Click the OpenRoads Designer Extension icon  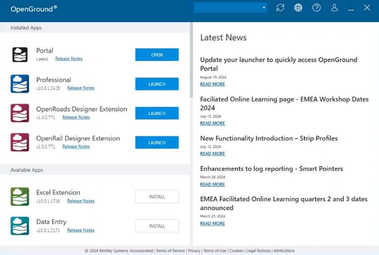(20, 113)
